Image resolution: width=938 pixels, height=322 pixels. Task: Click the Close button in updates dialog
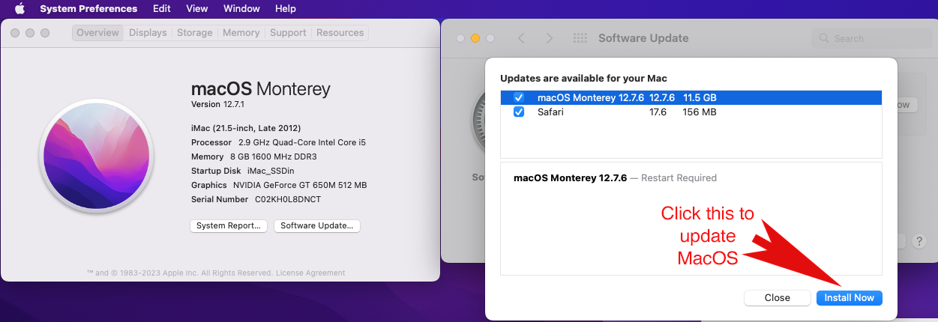(777, 298)
